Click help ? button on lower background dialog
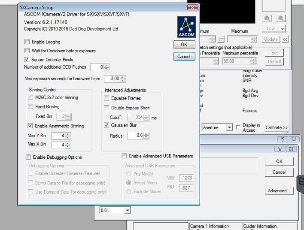Image resolution: width=304 pixels, height=230 pixels. click(280, 149)
